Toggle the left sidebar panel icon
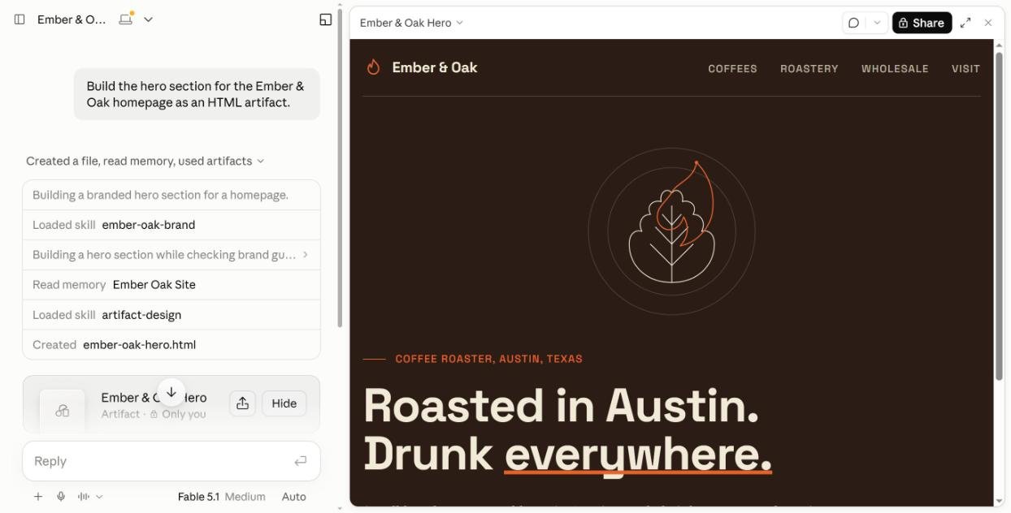This screenshot has height=513, width=1011. click(20, 19)
